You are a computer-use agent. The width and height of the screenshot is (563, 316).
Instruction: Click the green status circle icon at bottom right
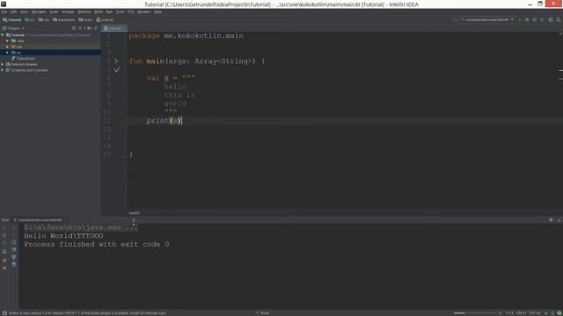click(559, 312)
